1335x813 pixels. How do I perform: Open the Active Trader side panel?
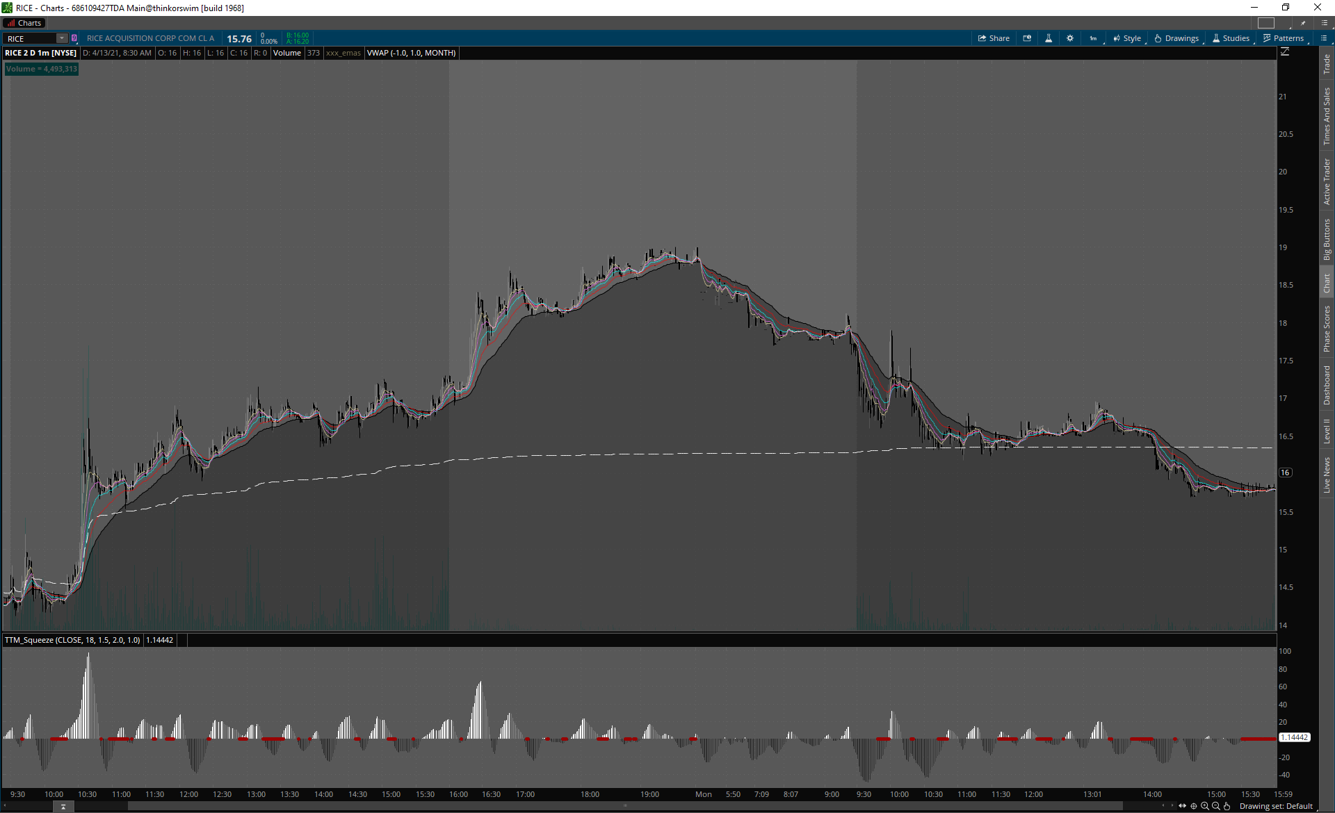(x=1327, y=181)
